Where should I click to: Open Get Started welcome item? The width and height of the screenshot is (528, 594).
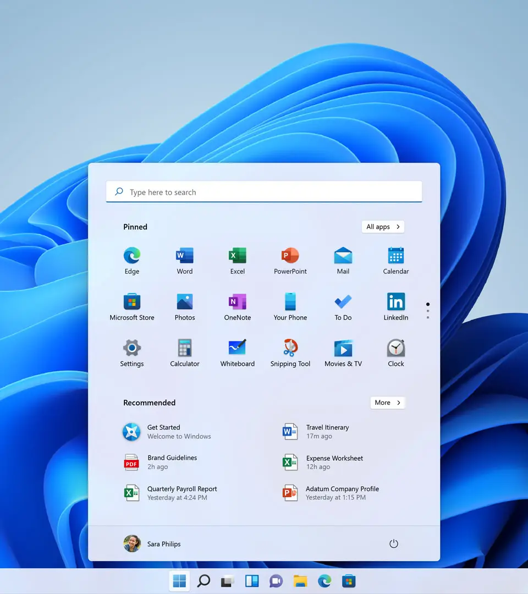click(x=167, y=432)
